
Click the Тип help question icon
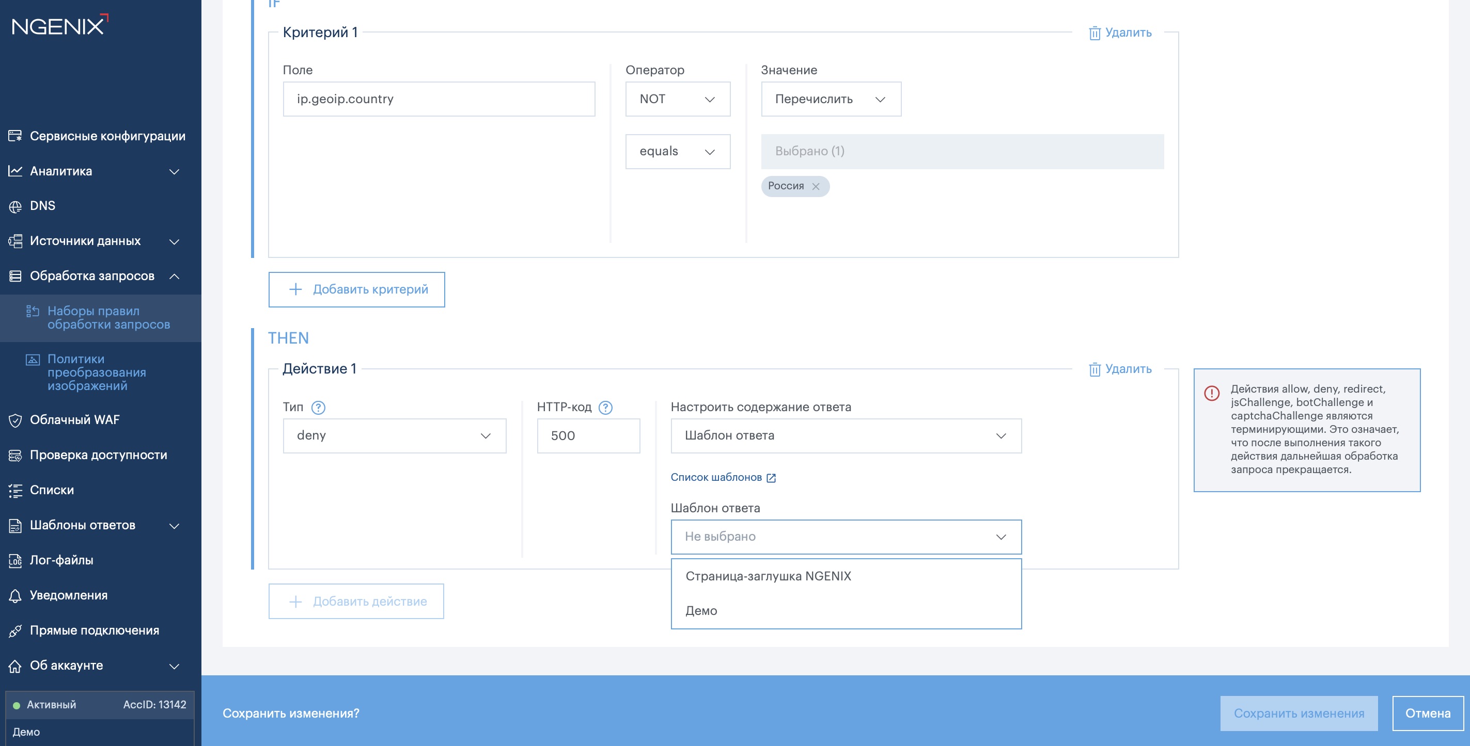pos(318,408)
